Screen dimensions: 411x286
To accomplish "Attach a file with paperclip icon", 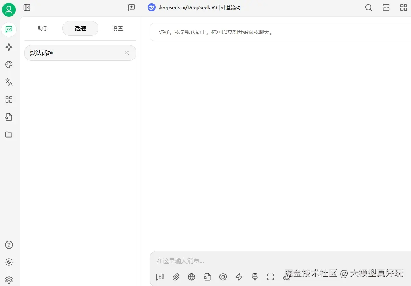I will point(176,277).
